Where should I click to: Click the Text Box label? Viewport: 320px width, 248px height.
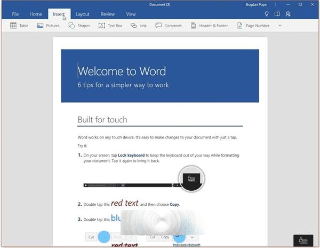(x=115, y=26)
